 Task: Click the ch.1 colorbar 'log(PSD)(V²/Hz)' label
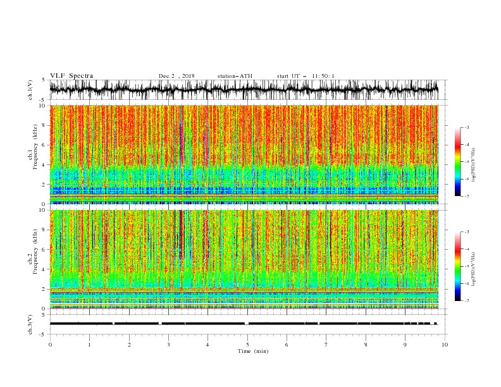pyautogui.click(x=474, y=165)
